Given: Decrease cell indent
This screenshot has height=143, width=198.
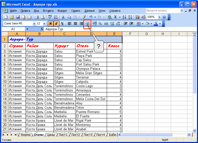Looking at the screenshot, I should tap(125, 24).
